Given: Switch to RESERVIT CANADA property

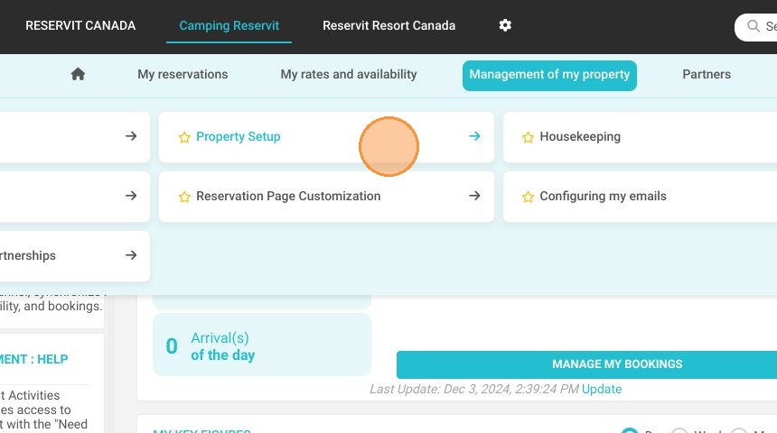Looking at the screenshot, I should (80, 26).
